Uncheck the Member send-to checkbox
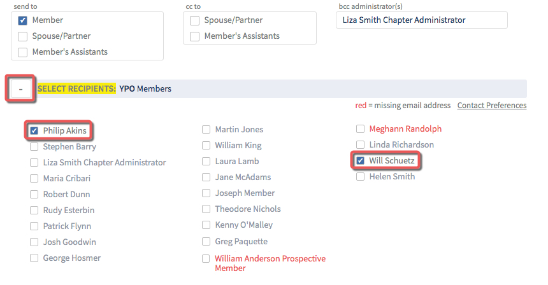This screenshot has height=285, width=548. [x=23, y=20]
